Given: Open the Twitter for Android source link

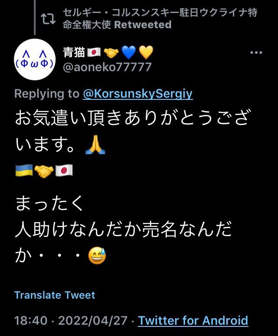Looking at the screenshot, I should point(193,320).
